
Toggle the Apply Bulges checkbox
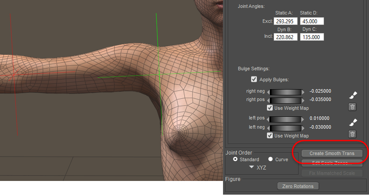(x=254, y=79)
